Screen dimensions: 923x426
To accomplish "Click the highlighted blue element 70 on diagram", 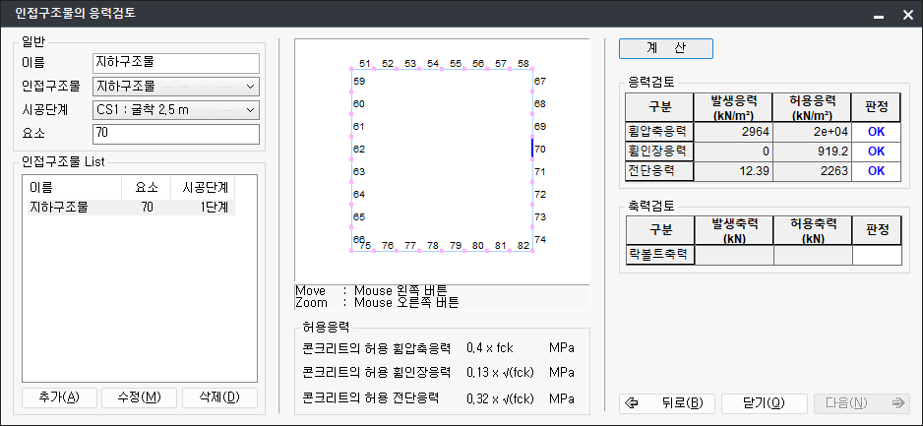I will [531, 149].
